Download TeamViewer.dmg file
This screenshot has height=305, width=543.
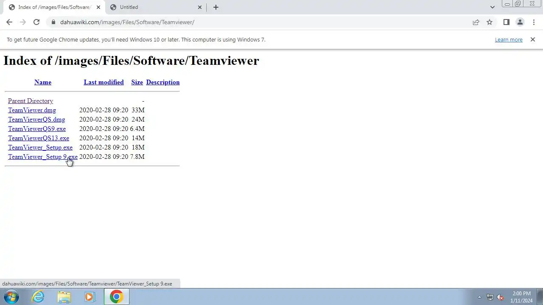click(x=32, y=110)
